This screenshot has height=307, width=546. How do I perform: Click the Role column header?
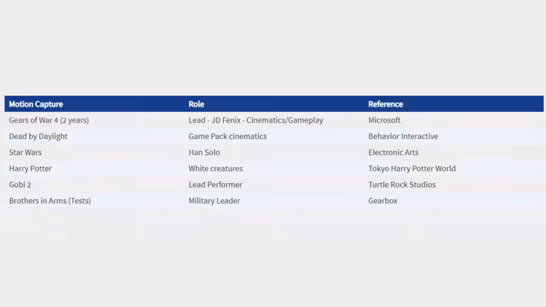coord(196,104)
